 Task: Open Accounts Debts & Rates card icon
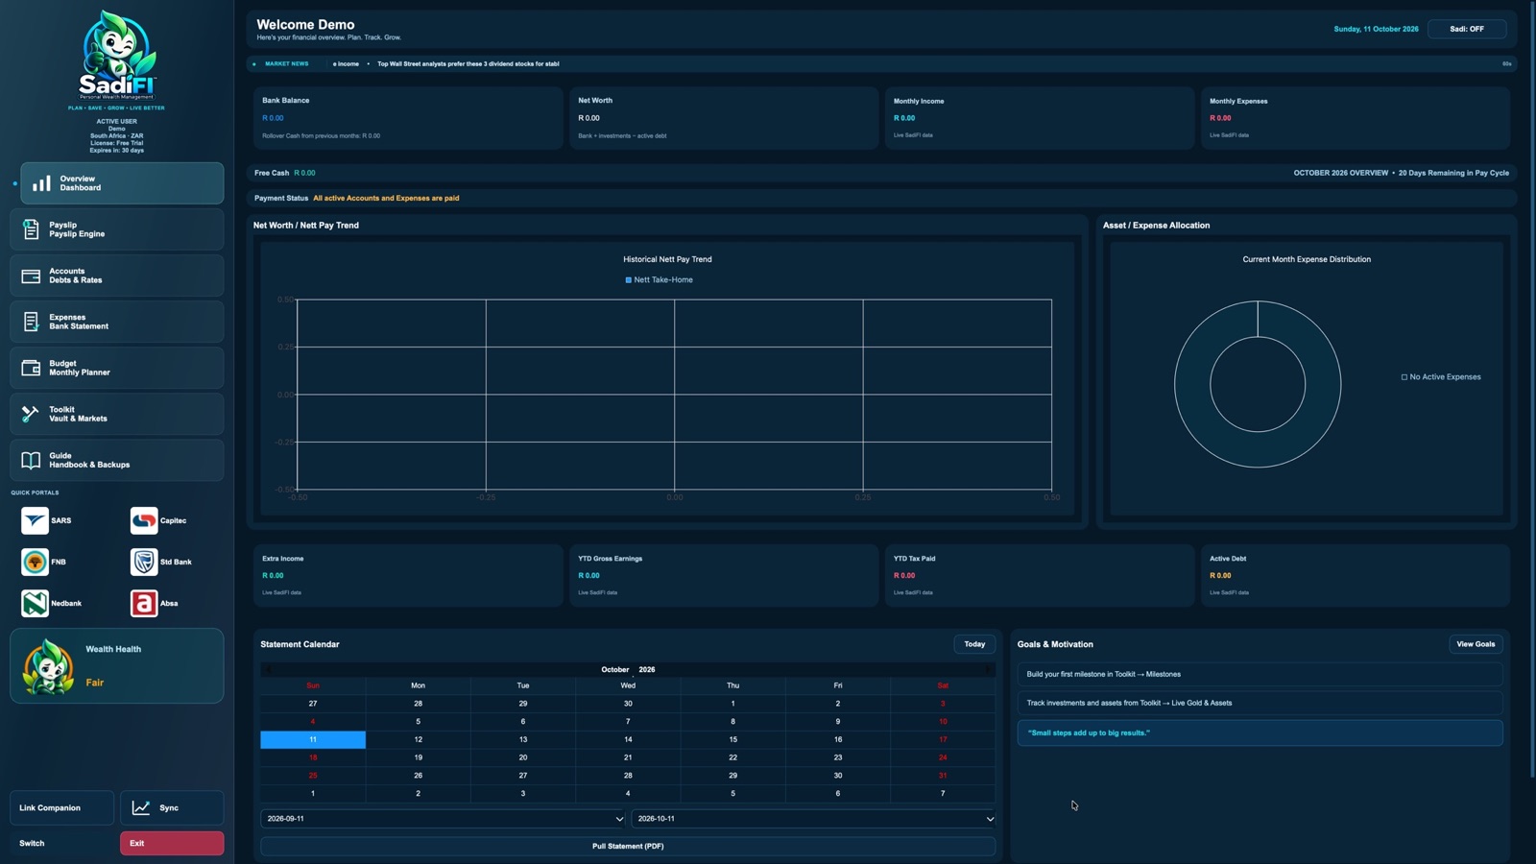pyautogui.click(x=31, y=276)
